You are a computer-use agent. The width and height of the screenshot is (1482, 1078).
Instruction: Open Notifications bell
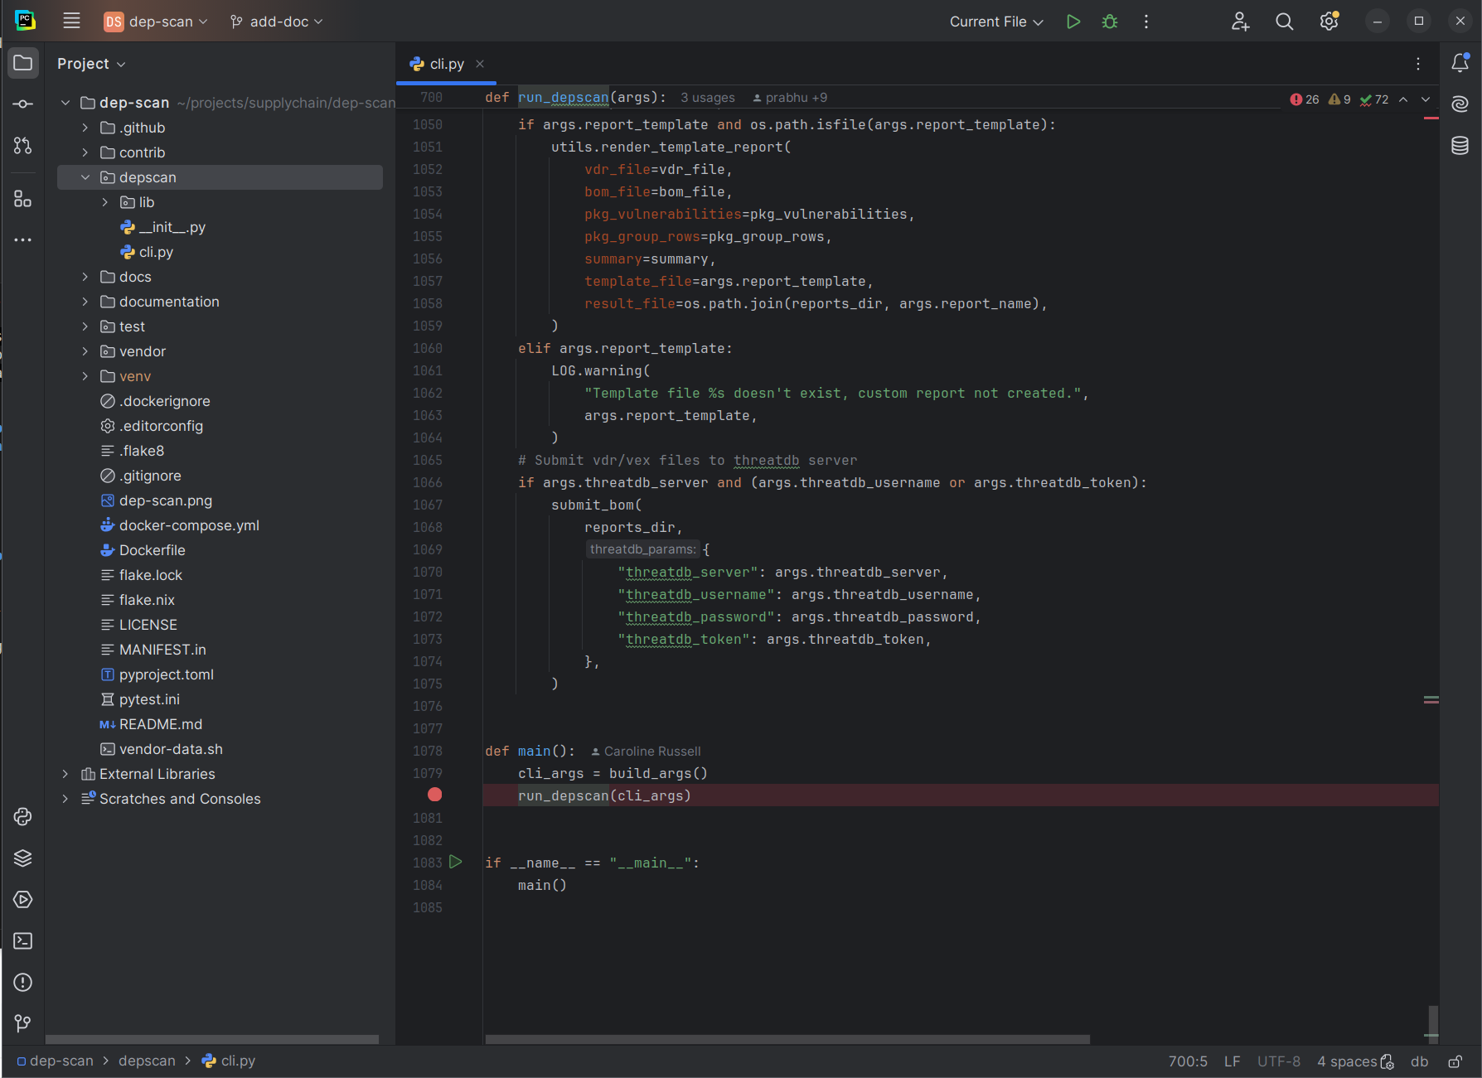[x=1460, y=63]
